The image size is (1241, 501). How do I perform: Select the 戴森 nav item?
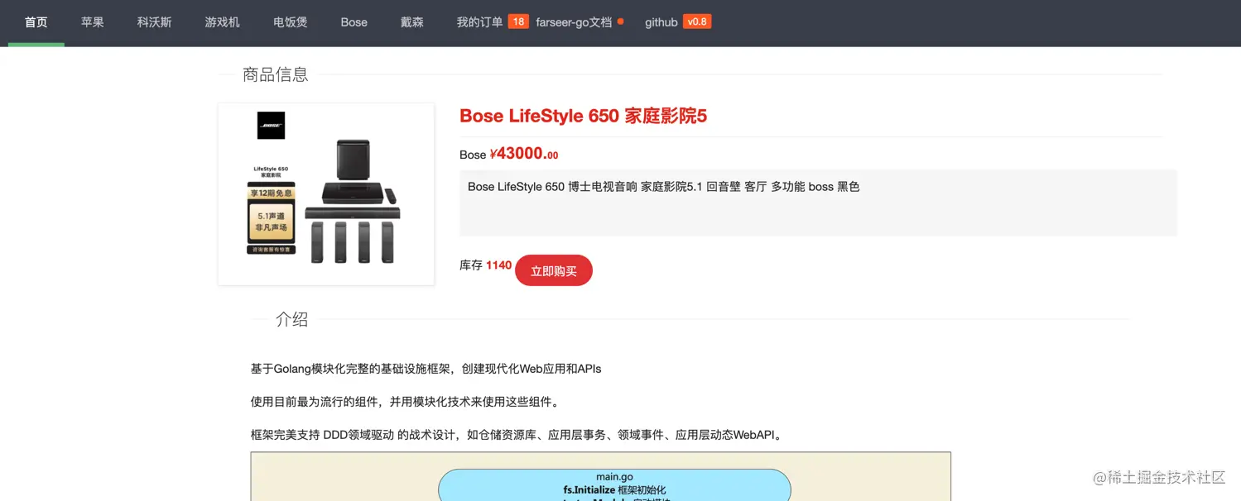click(412, 22)
